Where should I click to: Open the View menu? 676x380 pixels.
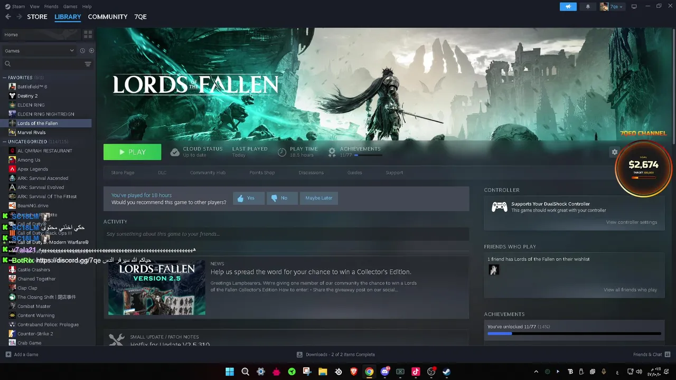point(35,6)
